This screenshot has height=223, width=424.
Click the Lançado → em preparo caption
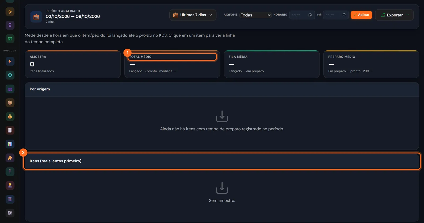(x=246, y=71)
